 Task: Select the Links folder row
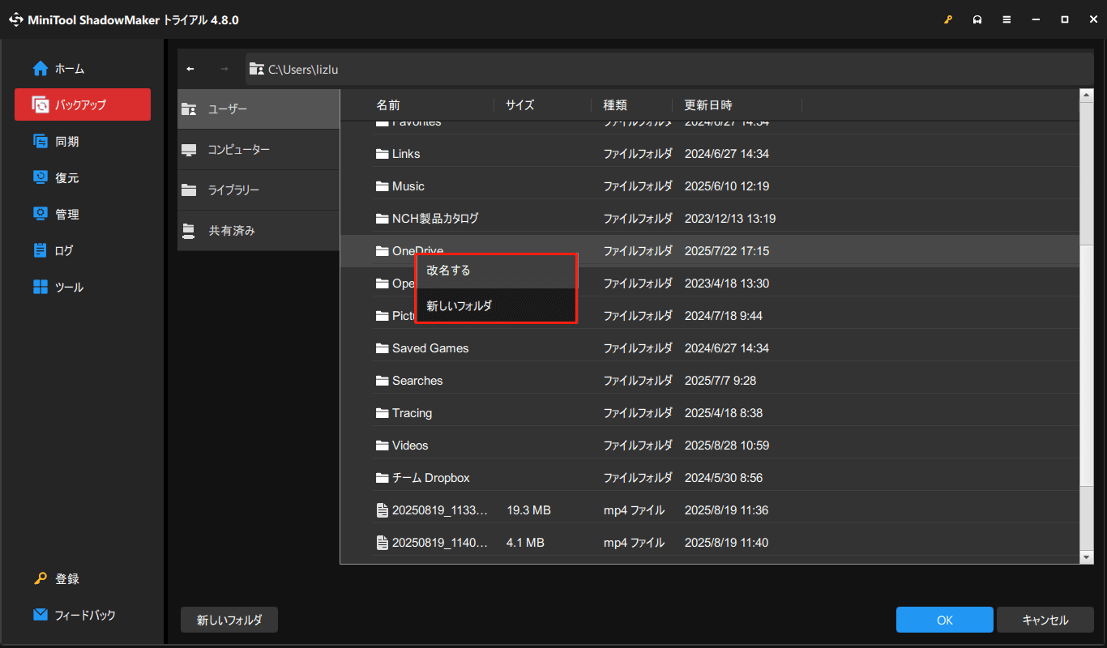[x=710, y=154]
